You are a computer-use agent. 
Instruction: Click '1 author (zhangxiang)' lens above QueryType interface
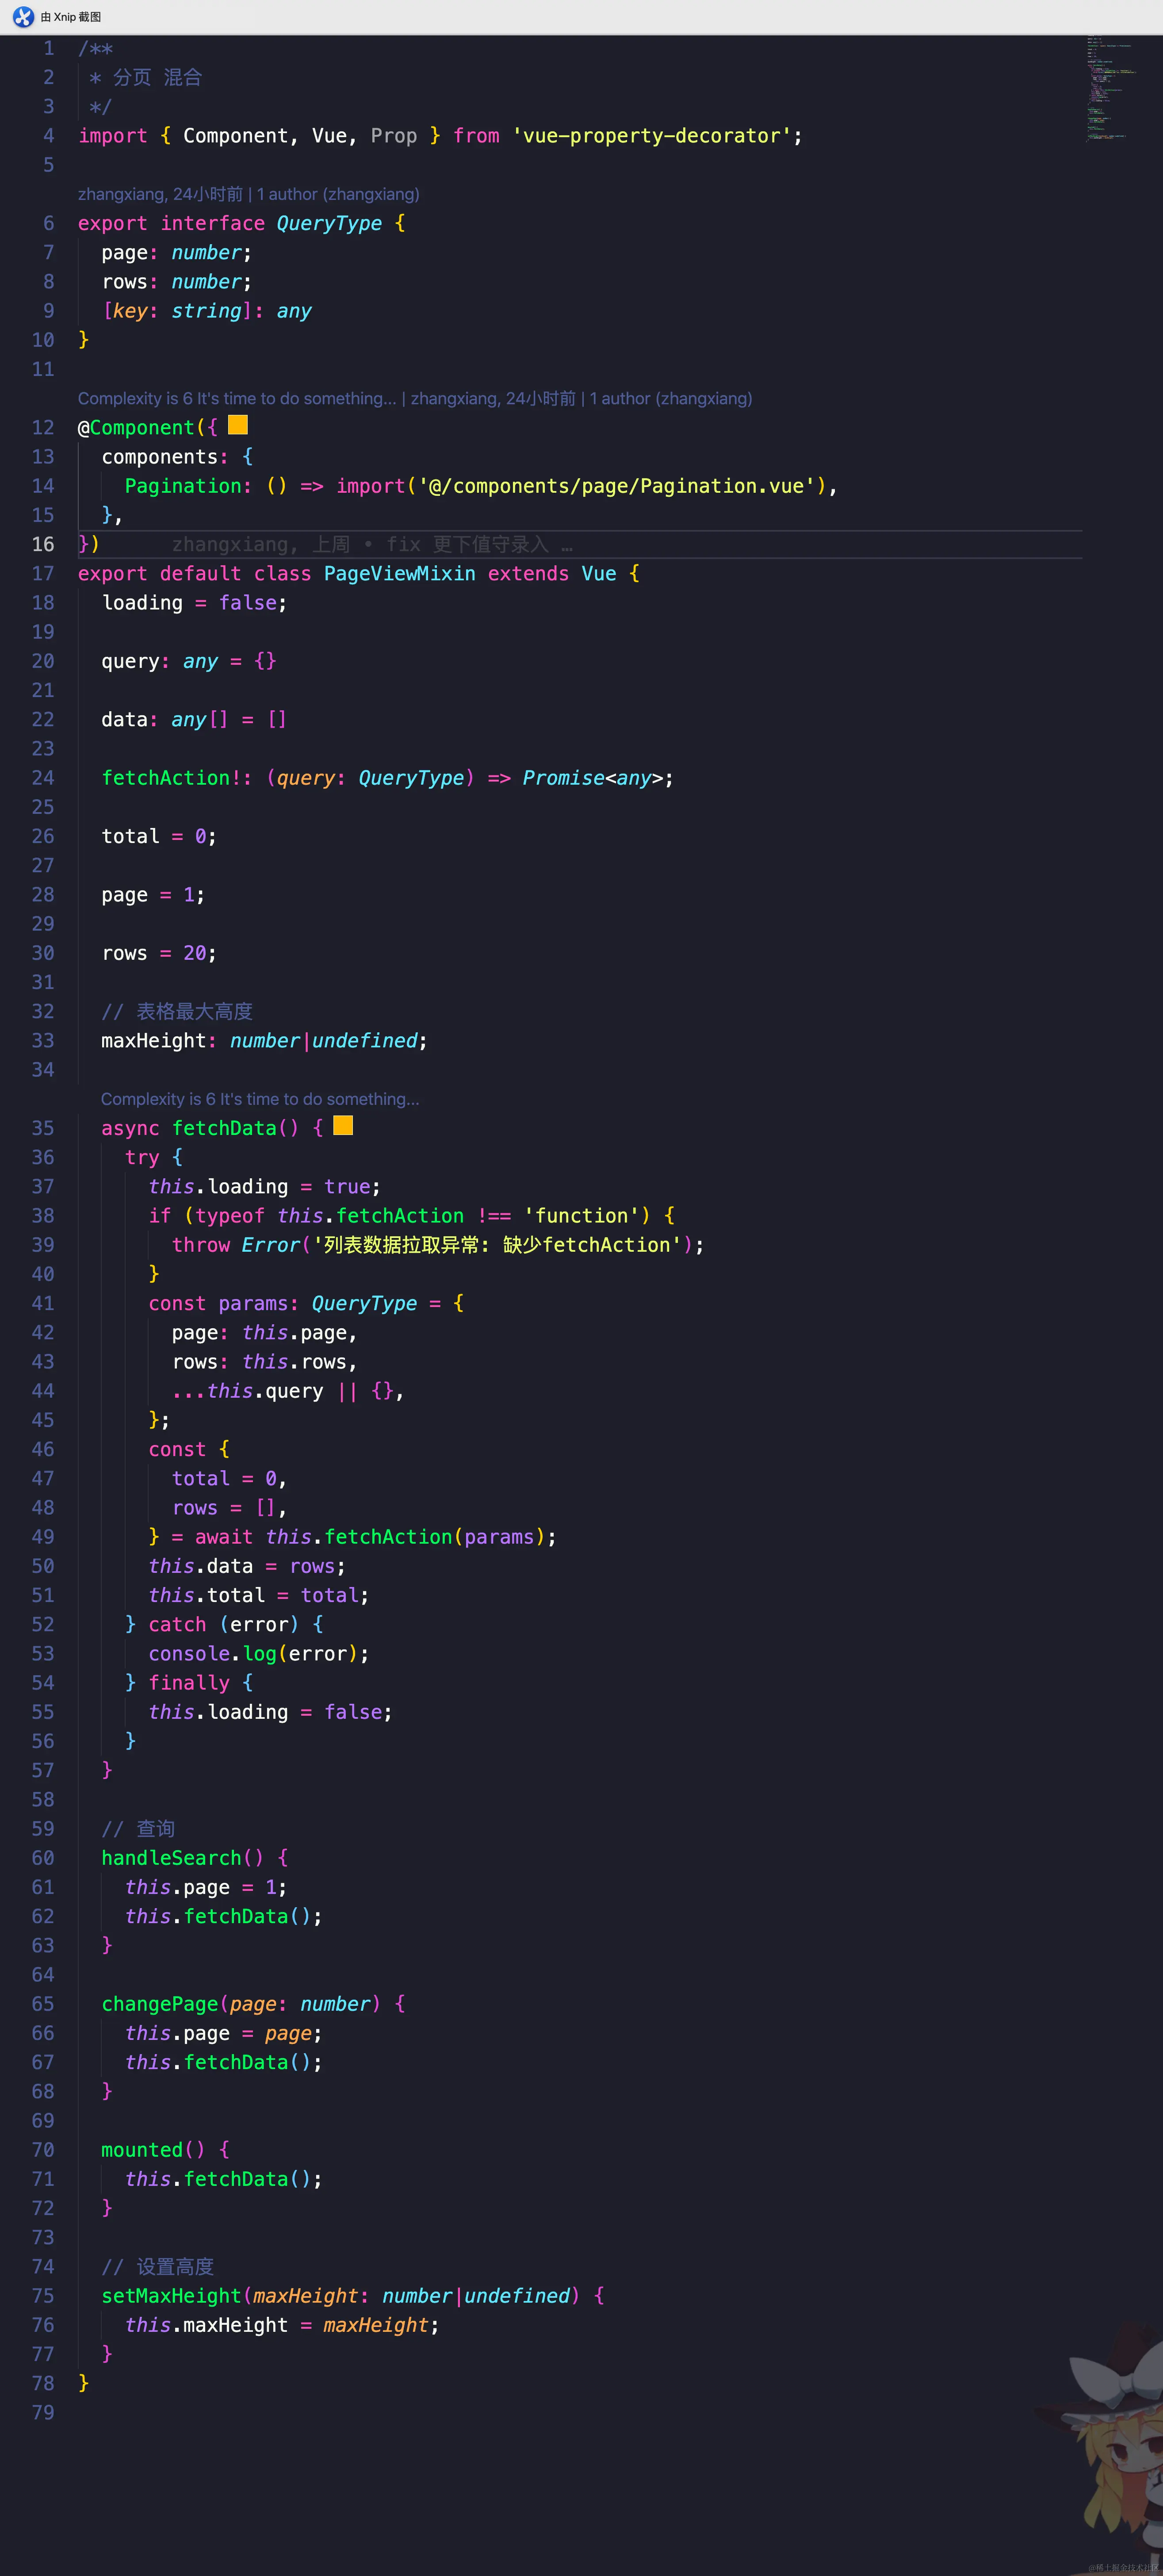(338, 194)
